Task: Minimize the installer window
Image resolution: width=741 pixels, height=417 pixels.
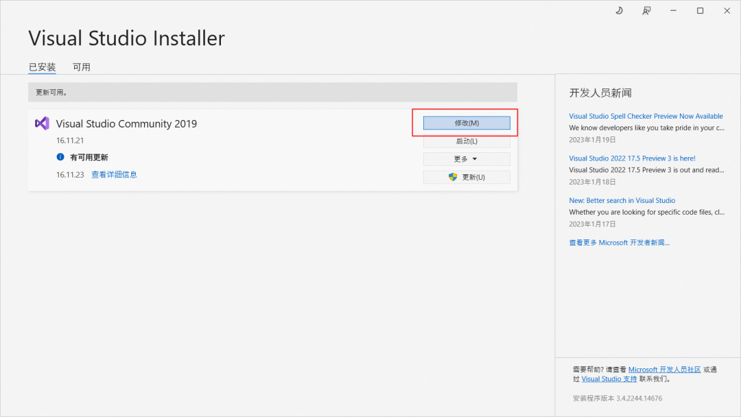Action: [x=674, y=10]
